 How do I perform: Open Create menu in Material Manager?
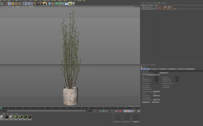pos(4,114)
